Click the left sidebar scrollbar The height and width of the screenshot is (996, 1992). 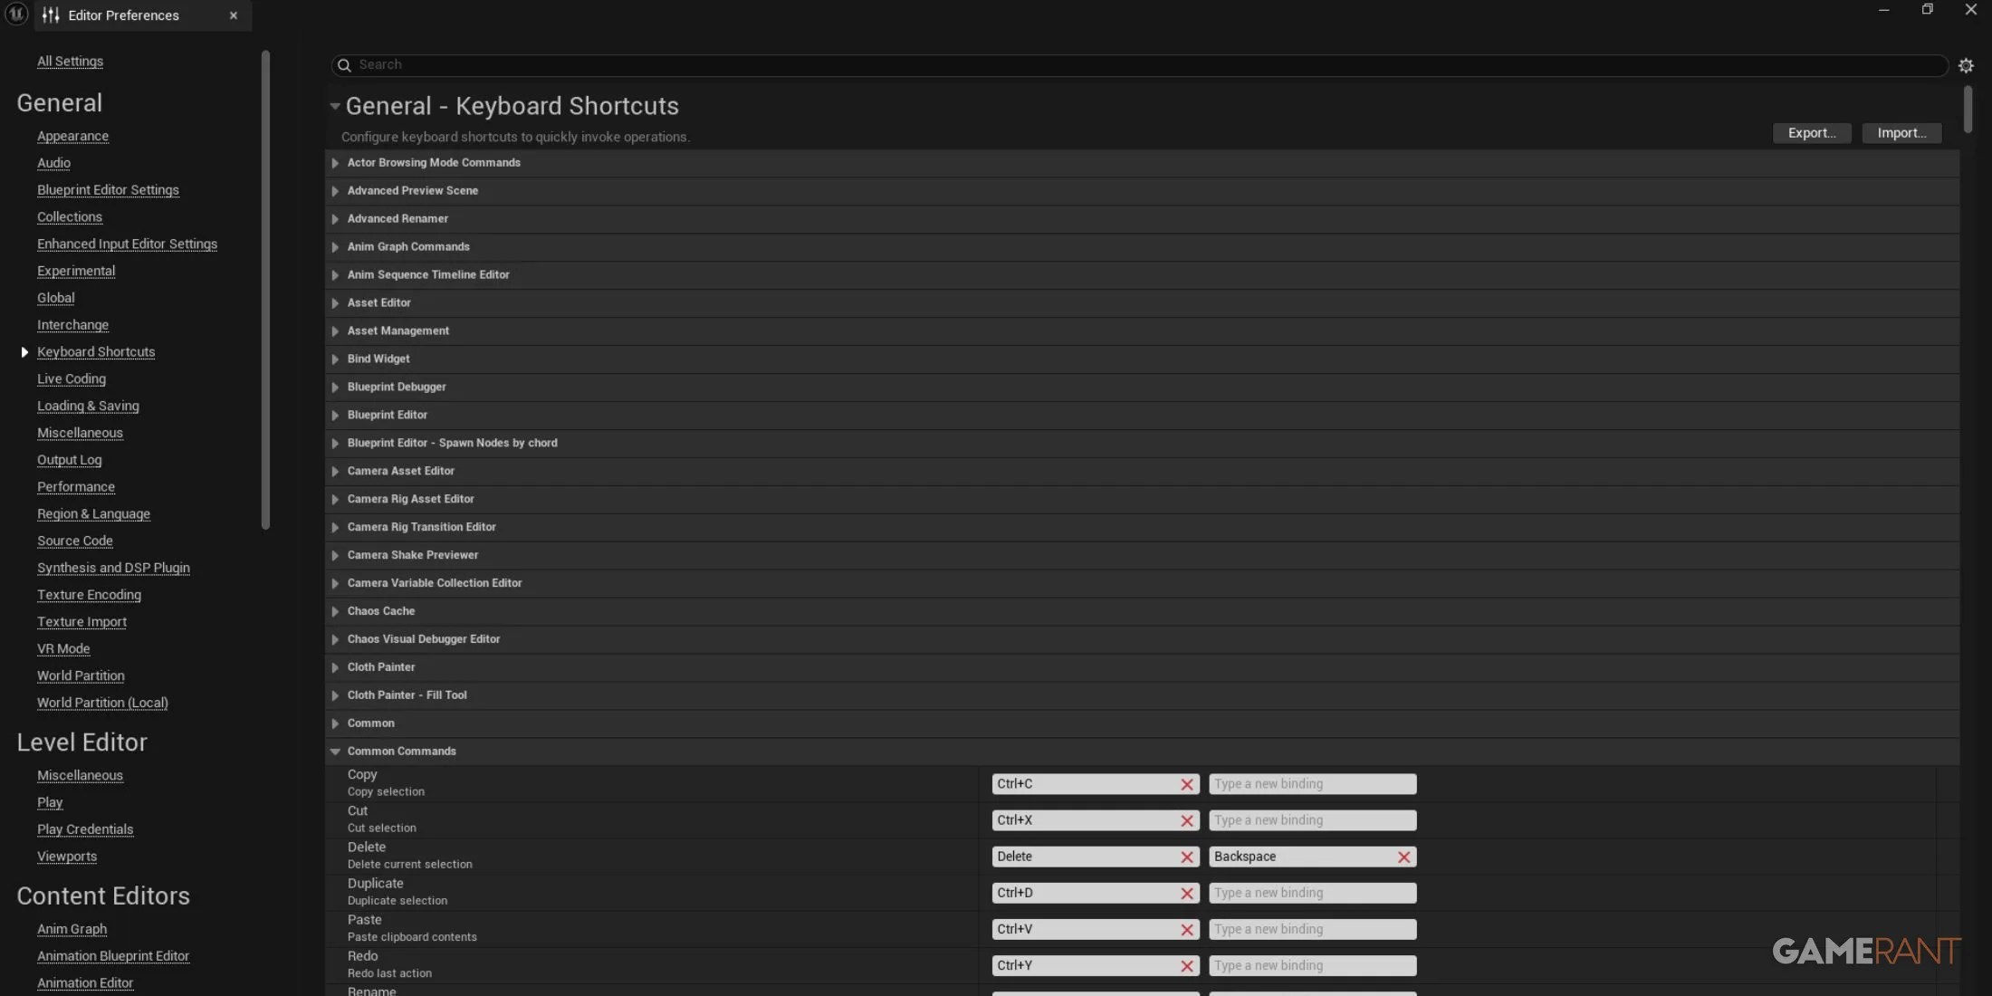coord(265,290)
